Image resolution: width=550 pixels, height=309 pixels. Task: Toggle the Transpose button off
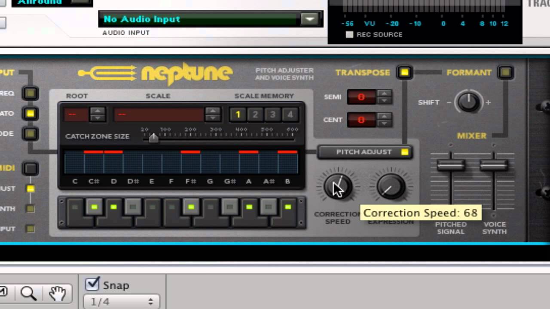point(404,72)
